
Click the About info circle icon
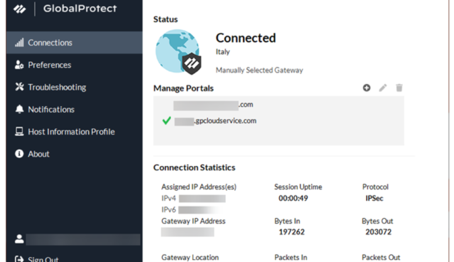tap(19, 154)
